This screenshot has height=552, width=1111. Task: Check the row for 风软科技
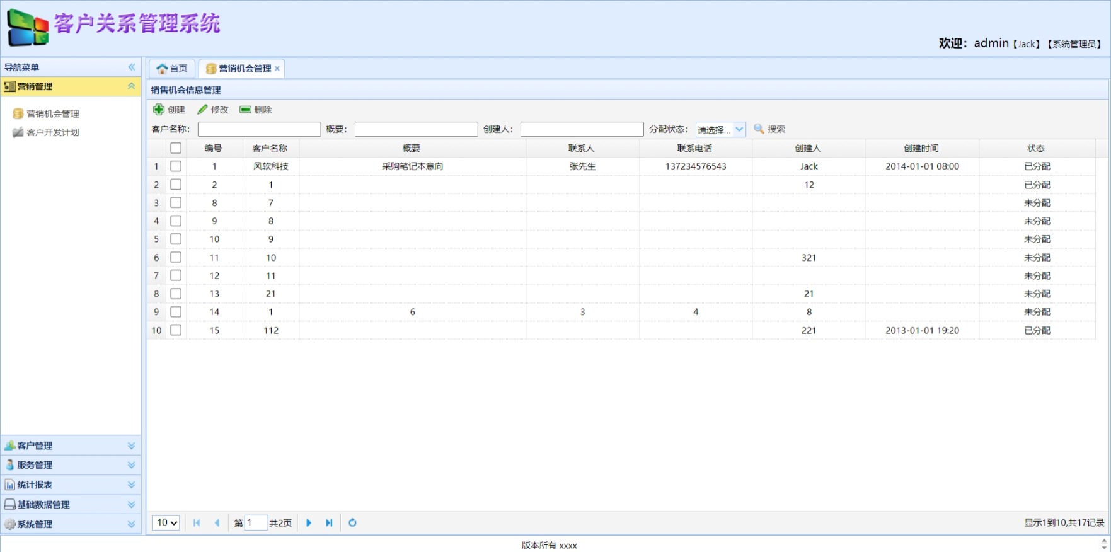click(x=176, y=166)
